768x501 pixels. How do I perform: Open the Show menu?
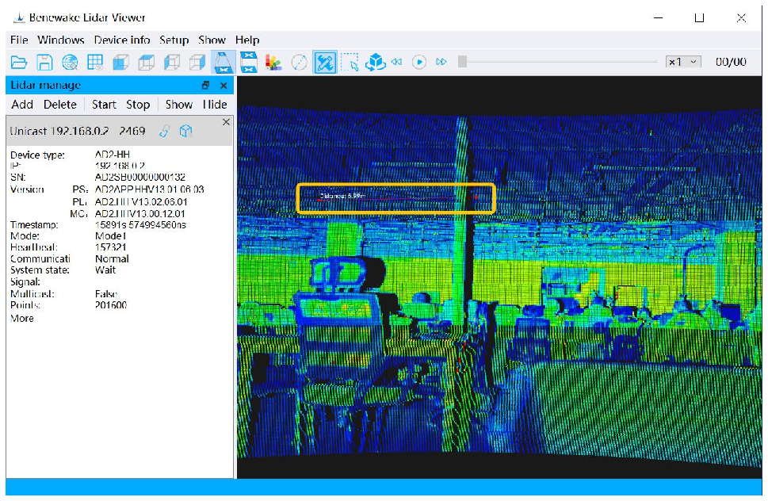[x=212, y=40]
